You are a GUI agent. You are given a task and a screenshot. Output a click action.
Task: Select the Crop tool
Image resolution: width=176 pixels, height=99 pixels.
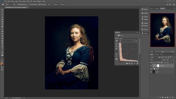pos(2,19)
